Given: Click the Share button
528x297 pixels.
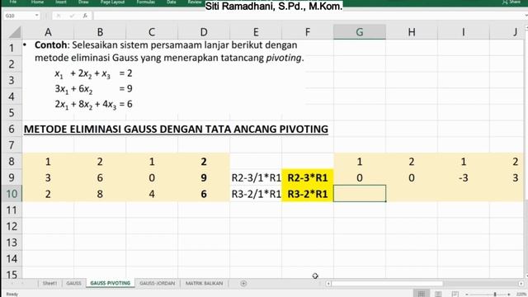Looking at the screenshot, I should [511, 2].
